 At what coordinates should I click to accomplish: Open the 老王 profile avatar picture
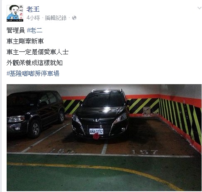[15, 13]
